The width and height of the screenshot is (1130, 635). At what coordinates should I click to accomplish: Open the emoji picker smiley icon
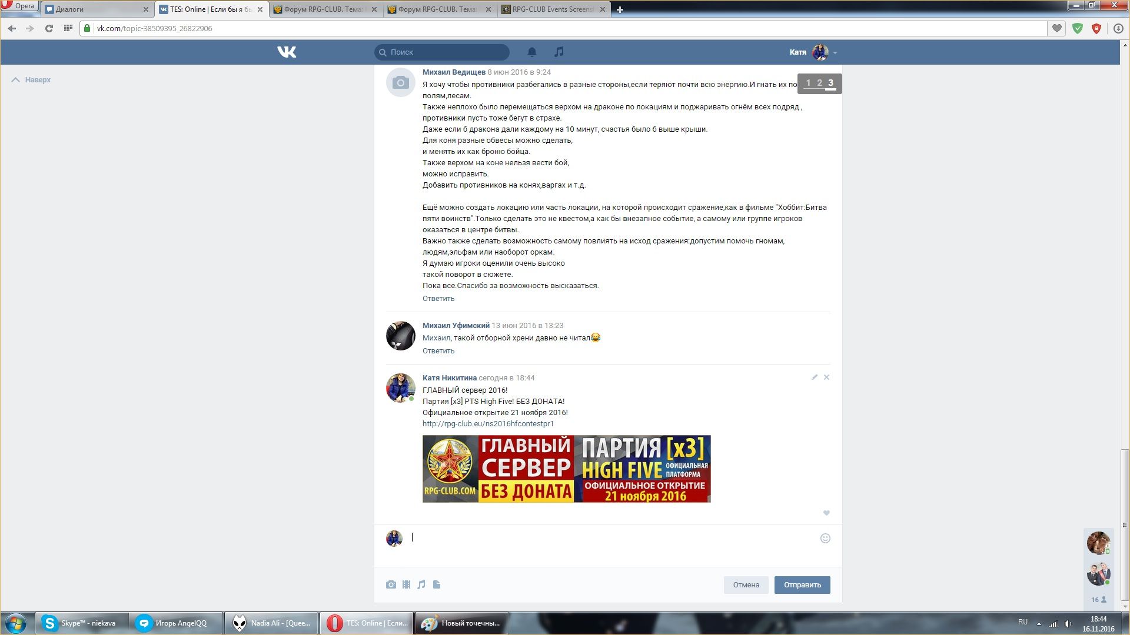coord(825,538)
